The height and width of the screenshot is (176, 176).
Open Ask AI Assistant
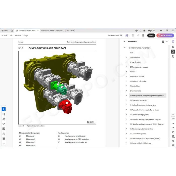click(x=165, y=35)
